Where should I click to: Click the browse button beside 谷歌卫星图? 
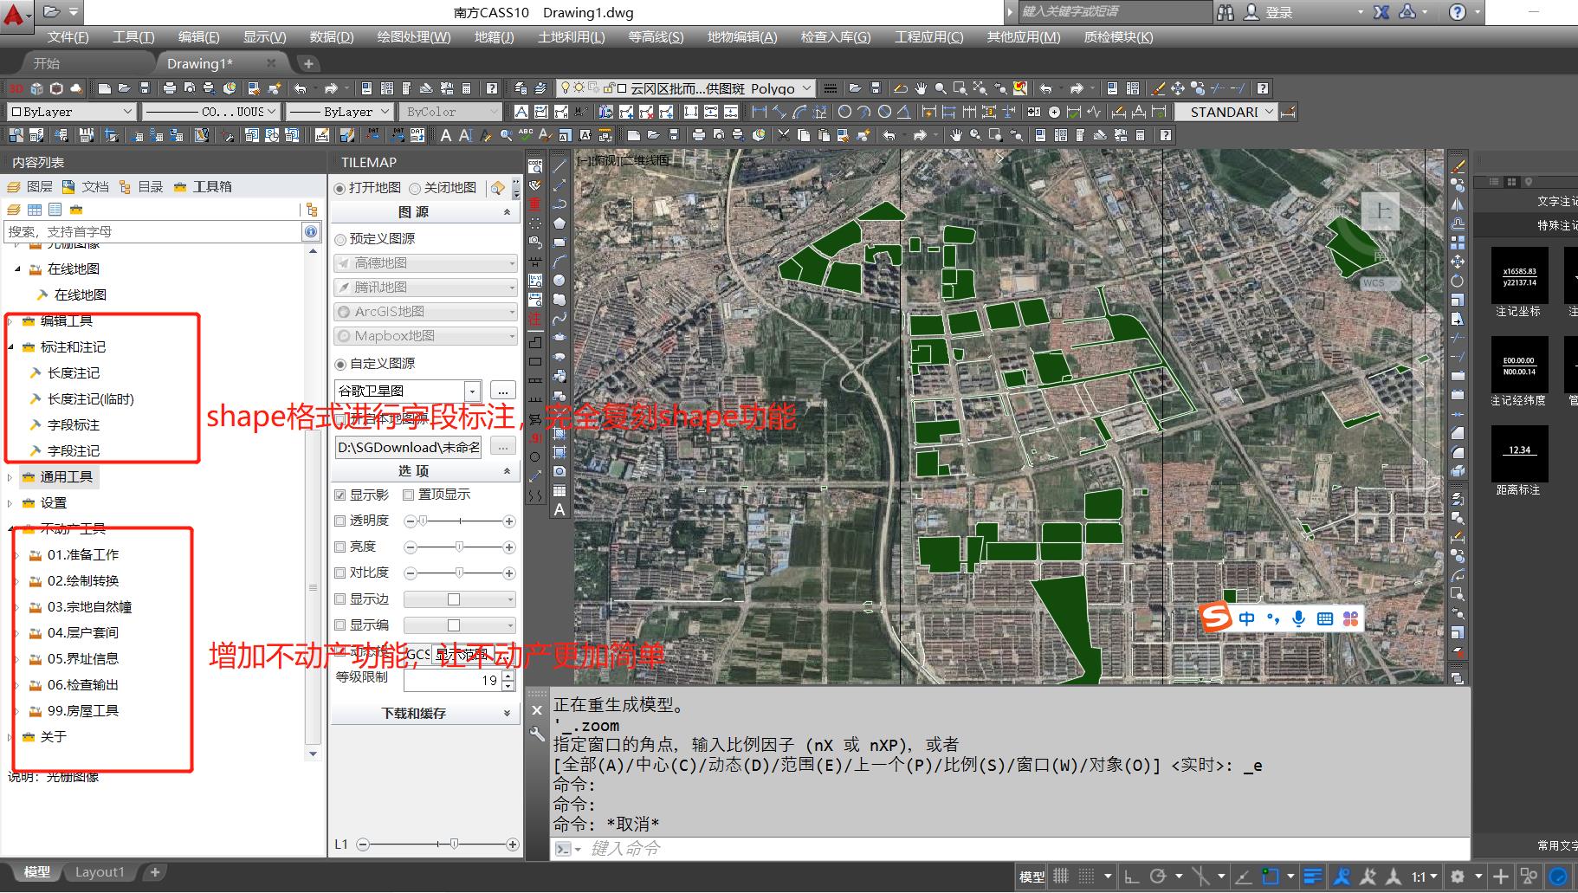[x=503, y=391]
